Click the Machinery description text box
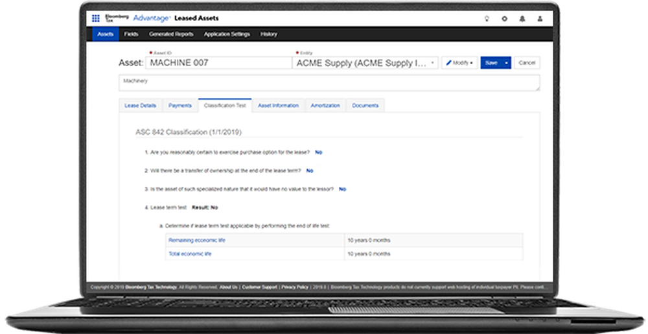The width and height of the screenshot is (648, 334). click(x=329, y=82)
